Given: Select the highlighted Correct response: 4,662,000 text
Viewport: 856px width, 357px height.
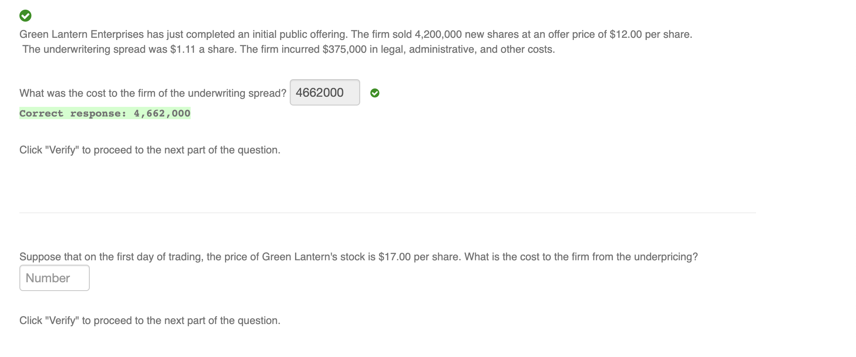Looking at the screenshot, I should (x=105, y=113).
